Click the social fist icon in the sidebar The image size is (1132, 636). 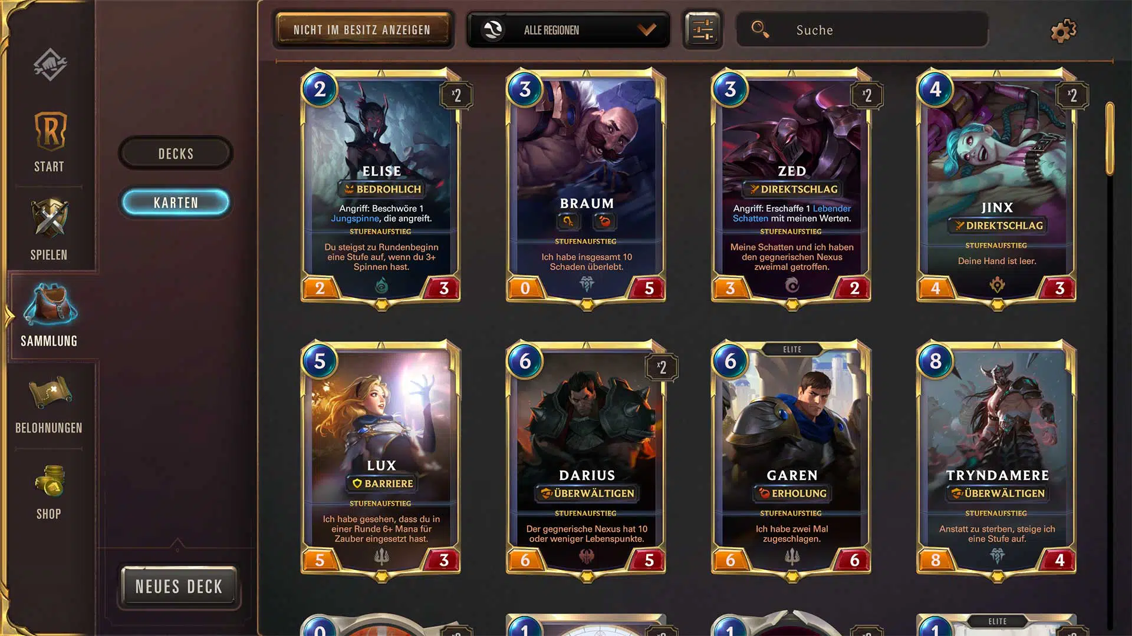point(50,64)
